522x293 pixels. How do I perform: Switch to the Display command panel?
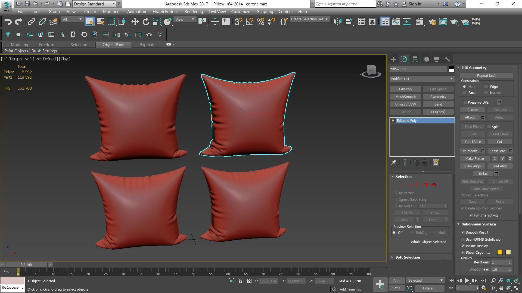[x=437, y=59]
